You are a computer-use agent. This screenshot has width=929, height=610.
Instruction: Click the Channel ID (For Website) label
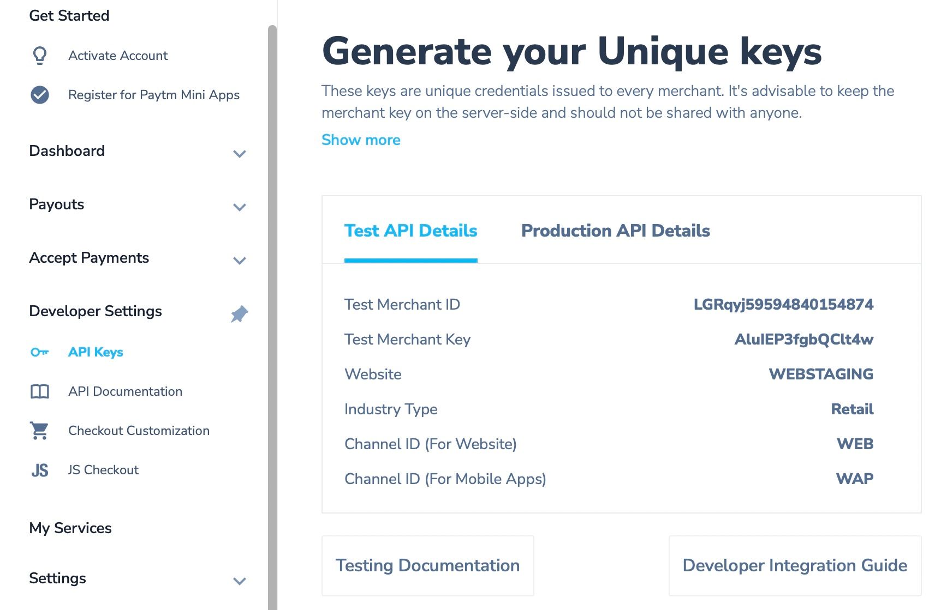click(431, 444)
